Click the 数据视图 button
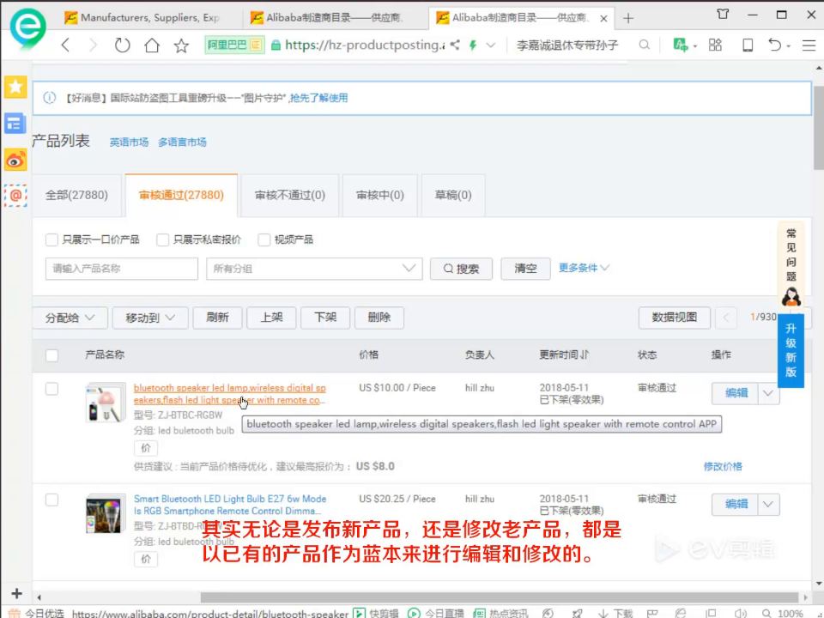824x618 pixels. pyautogui.click(x=675, y=318)
